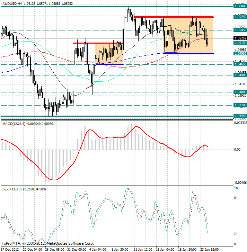Viewport: 247px width, 252px height.
Task: Click the 1.04985 price scale value
Action: point(240,49)
